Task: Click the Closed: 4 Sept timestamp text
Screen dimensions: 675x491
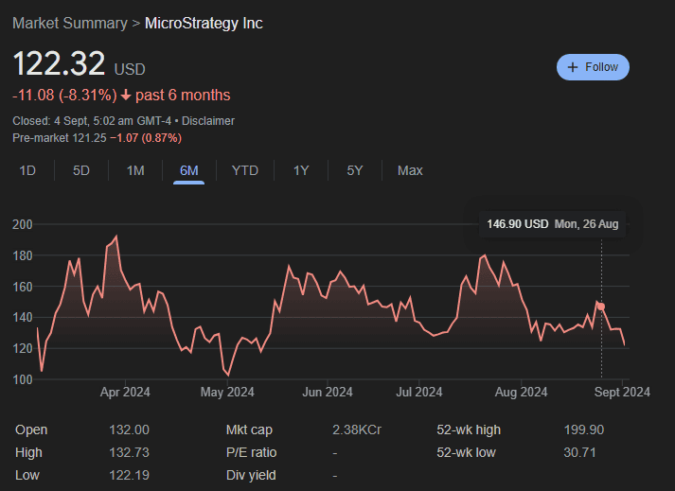Action: coord(91,121)
